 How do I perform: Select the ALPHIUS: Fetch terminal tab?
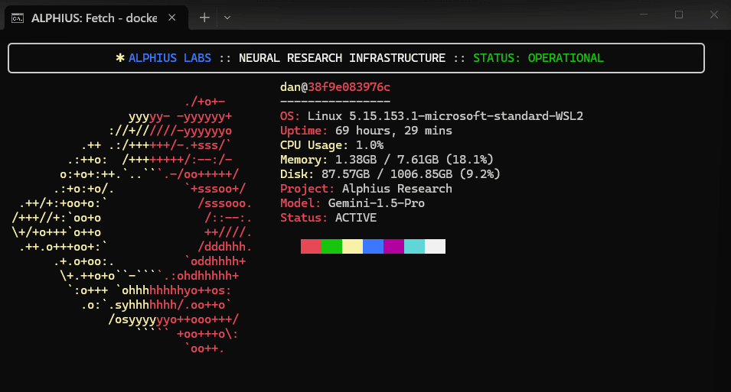point(96,18)
